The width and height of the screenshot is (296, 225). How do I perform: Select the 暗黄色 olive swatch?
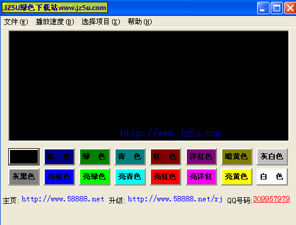(236, 156)
